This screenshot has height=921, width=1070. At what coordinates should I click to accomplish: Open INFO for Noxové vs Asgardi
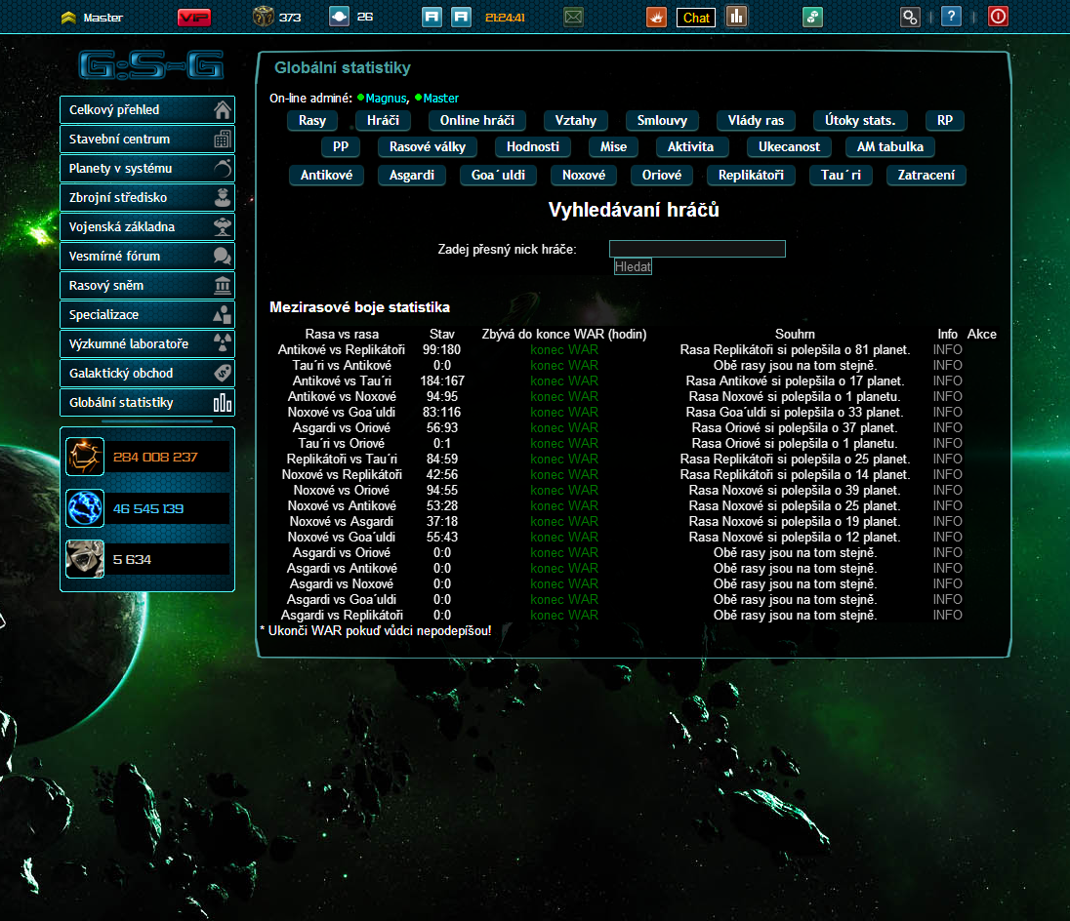coord(947,522)
